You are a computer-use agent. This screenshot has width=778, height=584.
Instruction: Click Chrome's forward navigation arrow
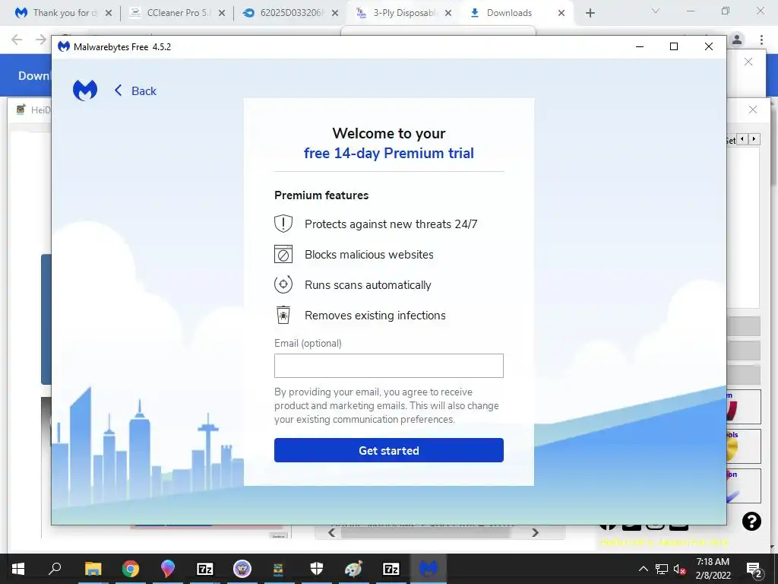click(x=41, y=40)
